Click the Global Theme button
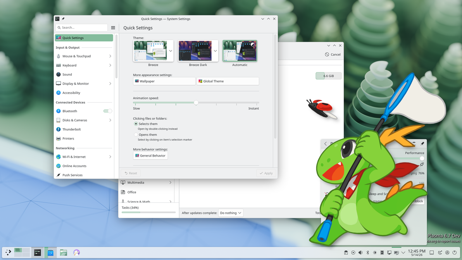This screenshot has height=260, width=462. 228,81
